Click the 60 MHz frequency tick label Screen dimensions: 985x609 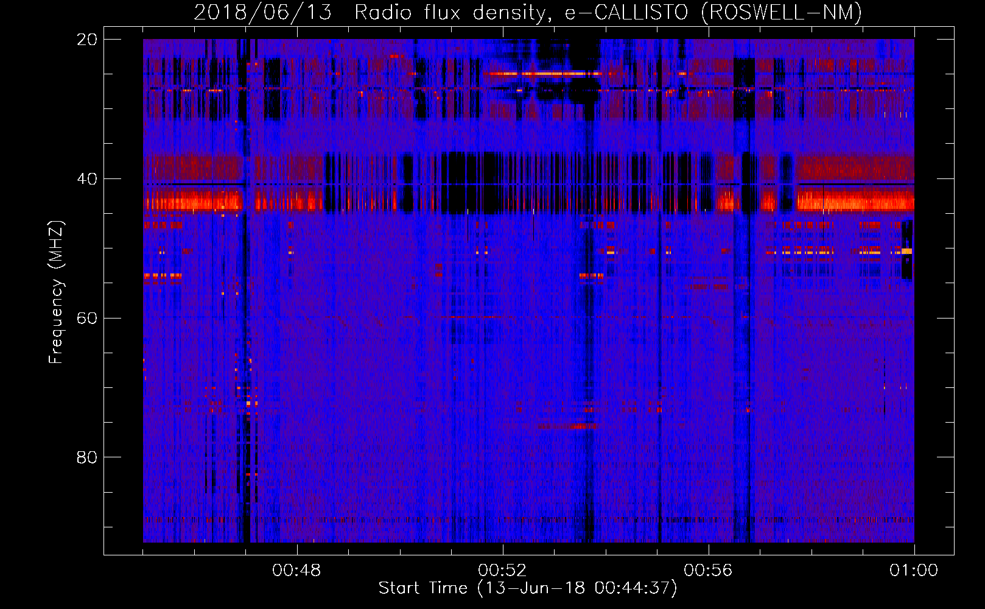(86, 319)
